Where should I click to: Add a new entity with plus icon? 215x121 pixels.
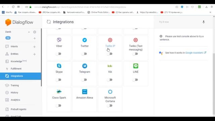click(x=35, y=54)
